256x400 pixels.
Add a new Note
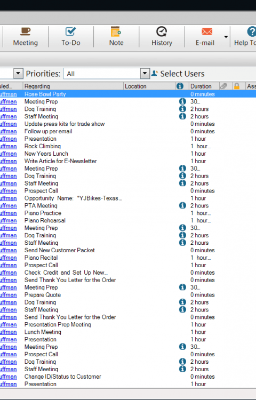point(116,37)
